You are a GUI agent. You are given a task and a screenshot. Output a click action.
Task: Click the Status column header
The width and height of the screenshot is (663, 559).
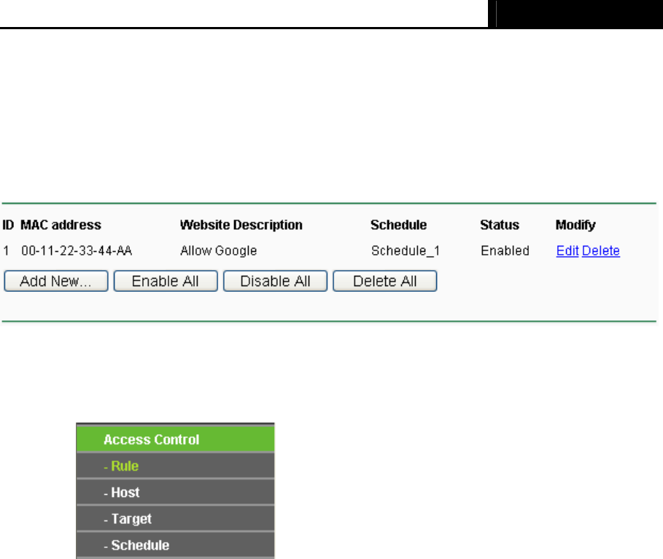[x=500, y=225]
